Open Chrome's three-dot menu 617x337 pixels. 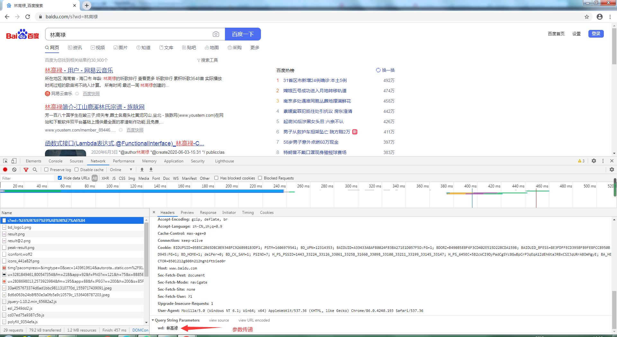tap(610, 17)
